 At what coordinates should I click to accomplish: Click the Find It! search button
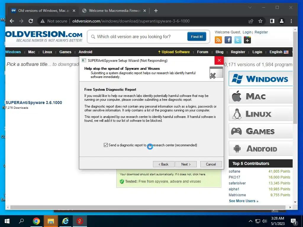pos(197,36)
